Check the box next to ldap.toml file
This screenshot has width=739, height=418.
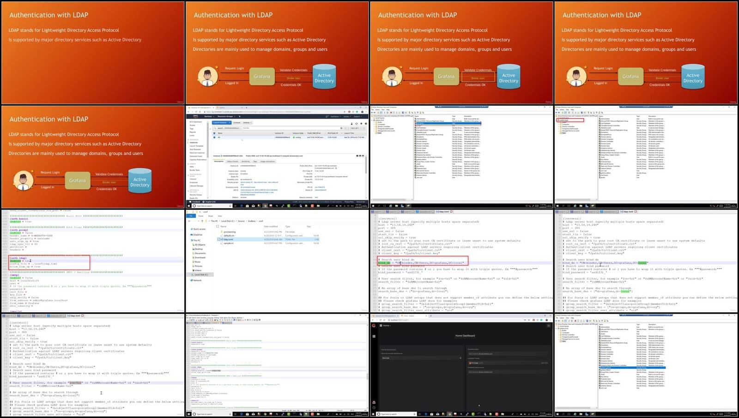(x=218, y=239)
